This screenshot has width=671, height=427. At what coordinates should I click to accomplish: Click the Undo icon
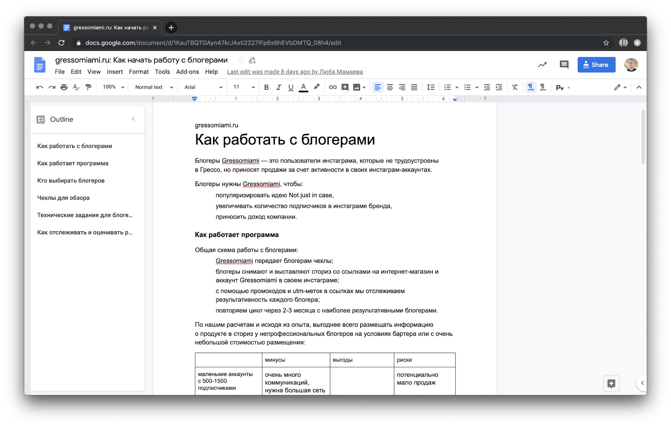39,87
